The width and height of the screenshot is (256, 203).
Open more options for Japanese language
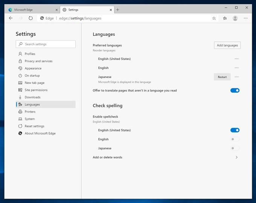[236, 77]
